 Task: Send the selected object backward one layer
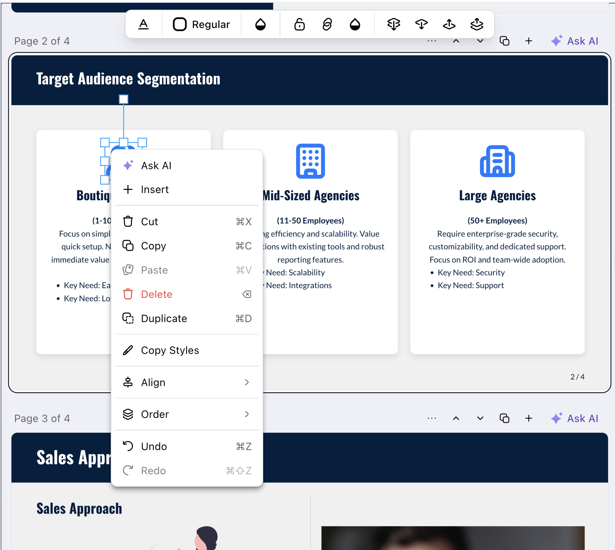pyautogui.click(x=421, y=24)
